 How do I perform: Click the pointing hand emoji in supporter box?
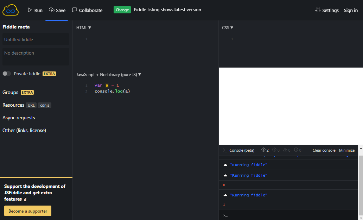coord(25,199)
